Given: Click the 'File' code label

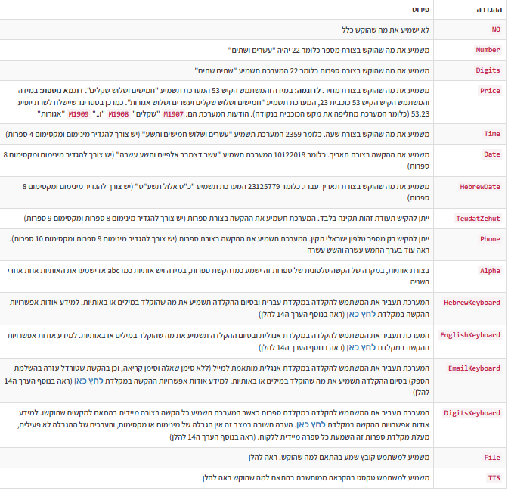Looking at the screenshot, I should 491,458.
